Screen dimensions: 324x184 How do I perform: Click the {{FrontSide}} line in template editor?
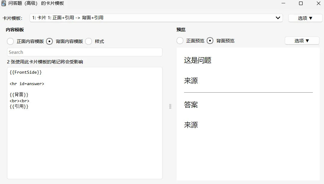pos(26,72)
